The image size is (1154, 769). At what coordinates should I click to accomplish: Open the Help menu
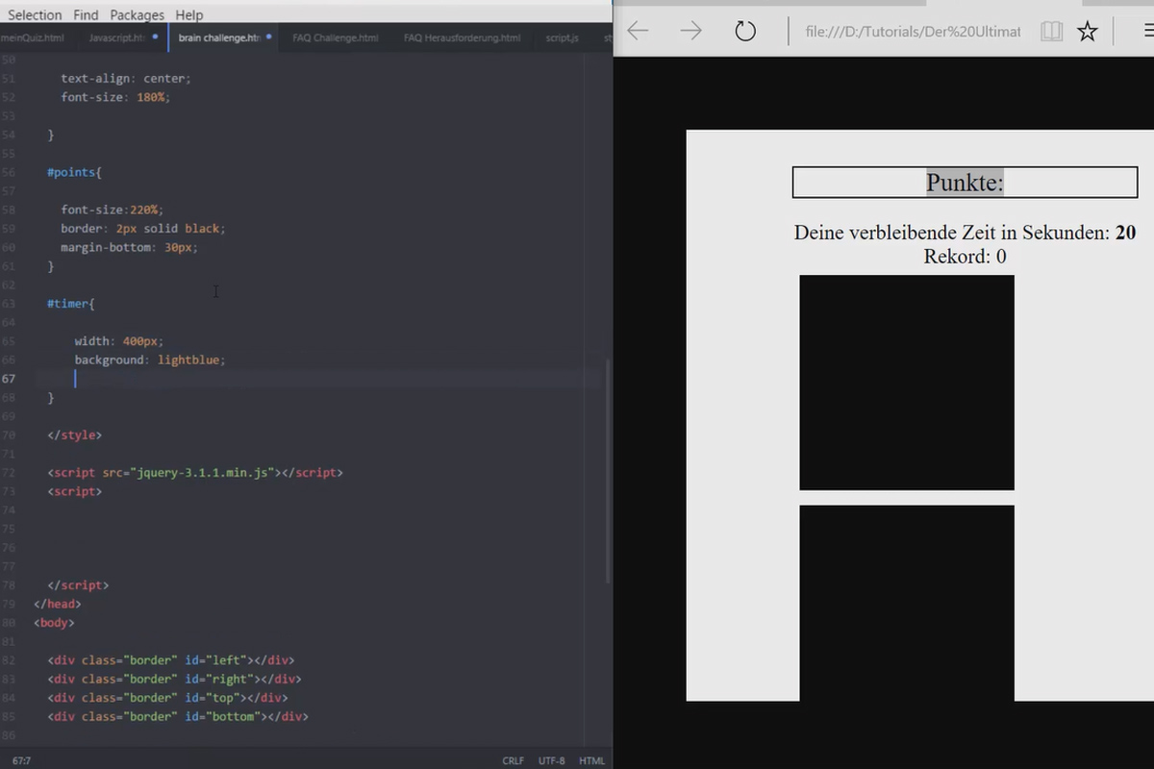[x=189, y=14]
